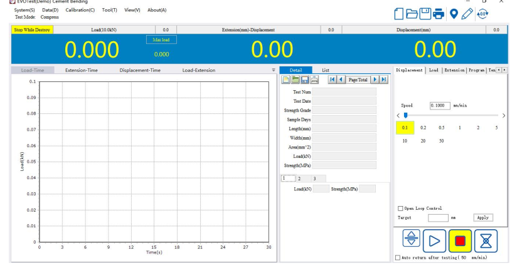Select speed preset 50
This screenshot has height=273, width=522.
[x=442, y=141]
